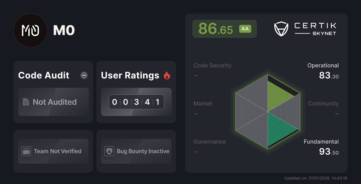Click the shield icon next to Not Audited
This screenshot has height=184, width=361.
[x=25, y=102]
